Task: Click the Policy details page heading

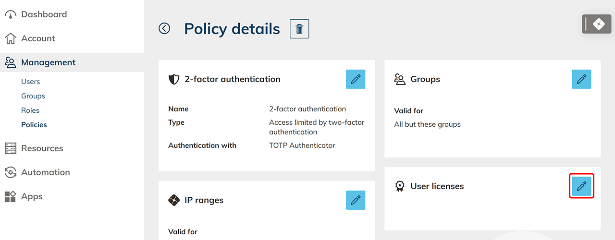Action: click(232, 29)
